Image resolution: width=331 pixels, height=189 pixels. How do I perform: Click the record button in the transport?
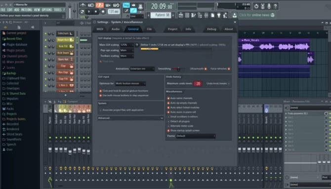pos(103,11)
